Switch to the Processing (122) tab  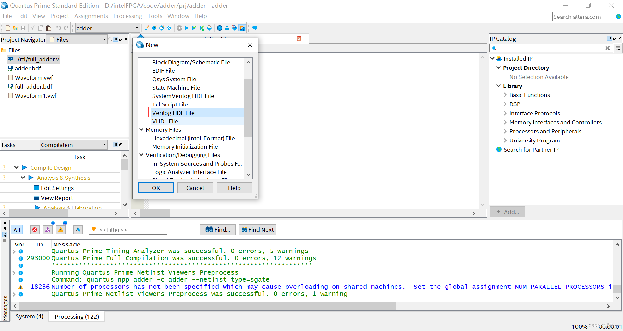pyautogui.click(x=77, y=317)
